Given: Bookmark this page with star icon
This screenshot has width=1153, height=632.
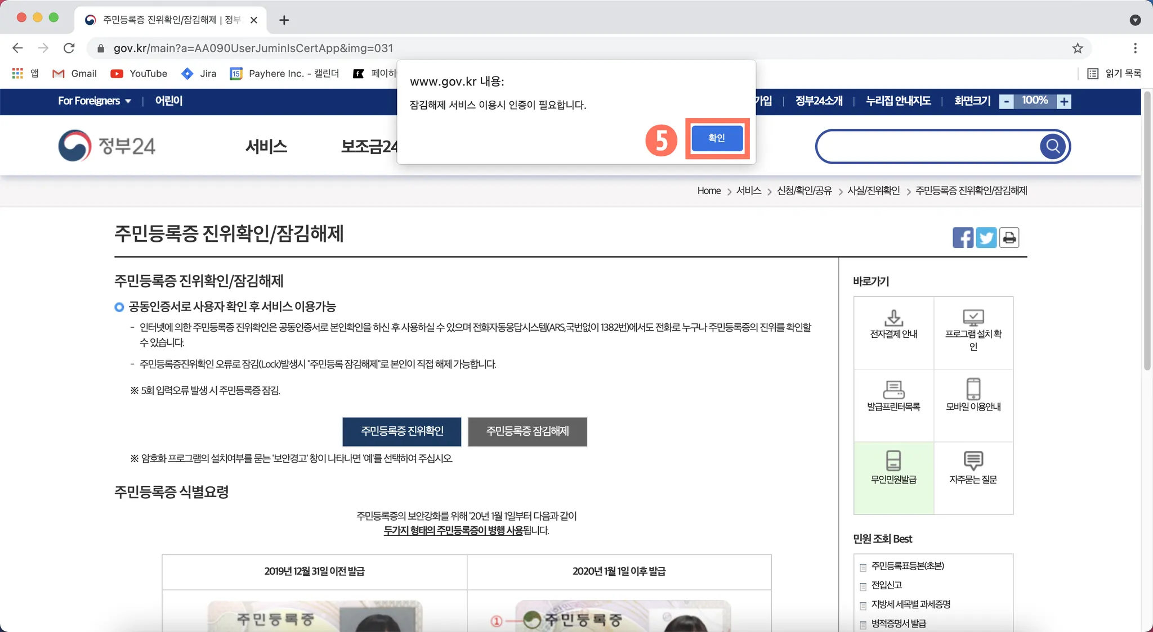Looking at the screenshot, I should click(1078, 48).
